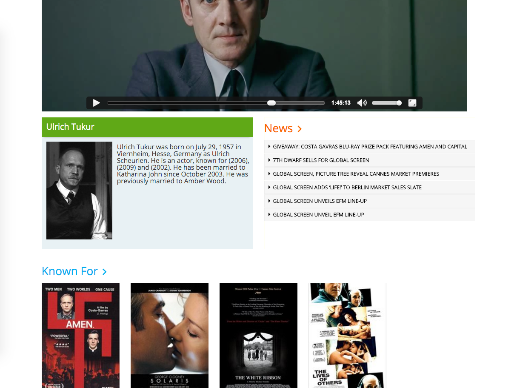The height and width of the screenshot is (390, 517).
Task: Click the Known For heading link
Action: [x=70, y=271]
